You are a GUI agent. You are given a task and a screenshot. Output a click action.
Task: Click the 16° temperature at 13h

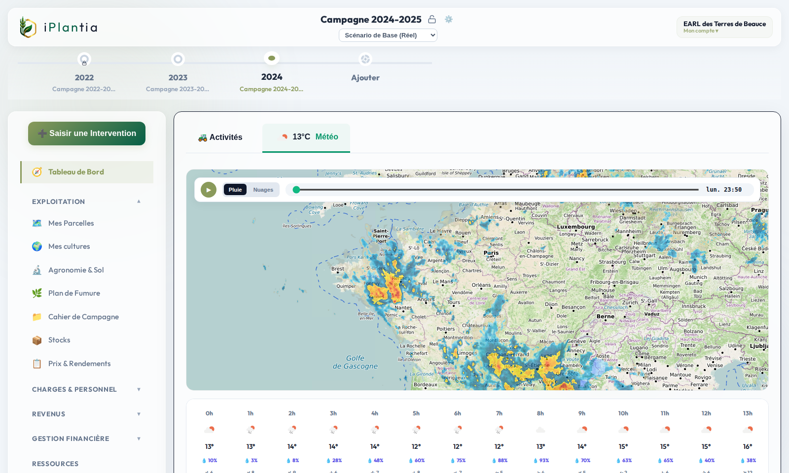[748, 446]
